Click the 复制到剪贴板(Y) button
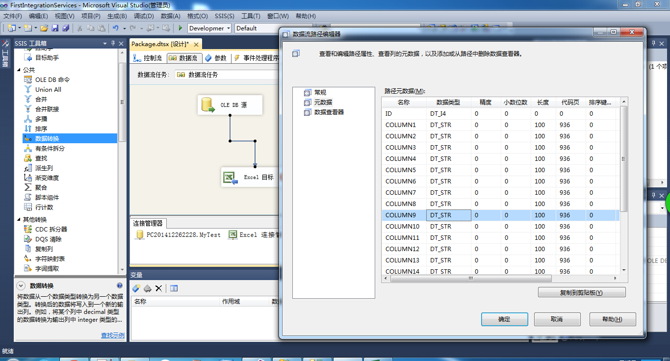The height and width of the screenshot is (361, 670). tap(582, 292)
